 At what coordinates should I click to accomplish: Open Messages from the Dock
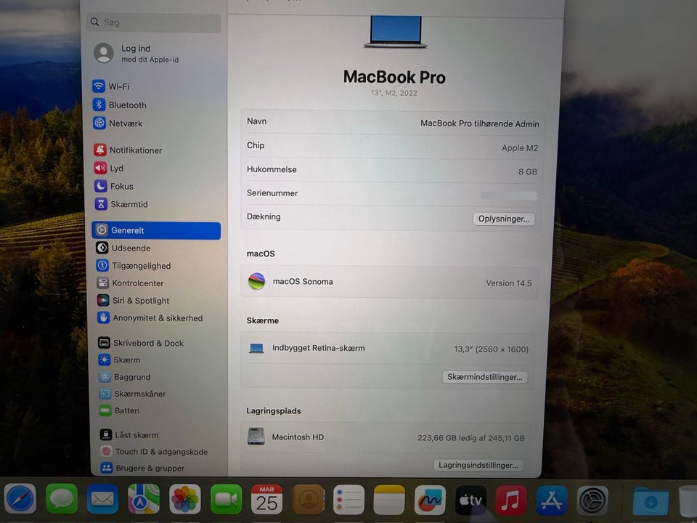coord(61,498)
